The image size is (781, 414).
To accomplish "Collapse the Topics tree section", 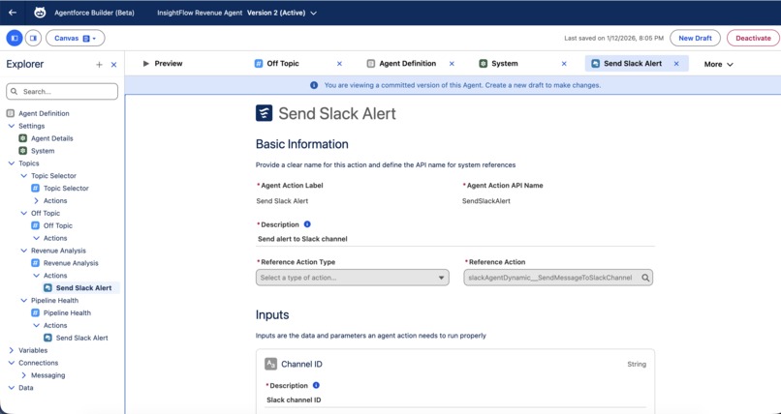I will click(x=12, y=163).
